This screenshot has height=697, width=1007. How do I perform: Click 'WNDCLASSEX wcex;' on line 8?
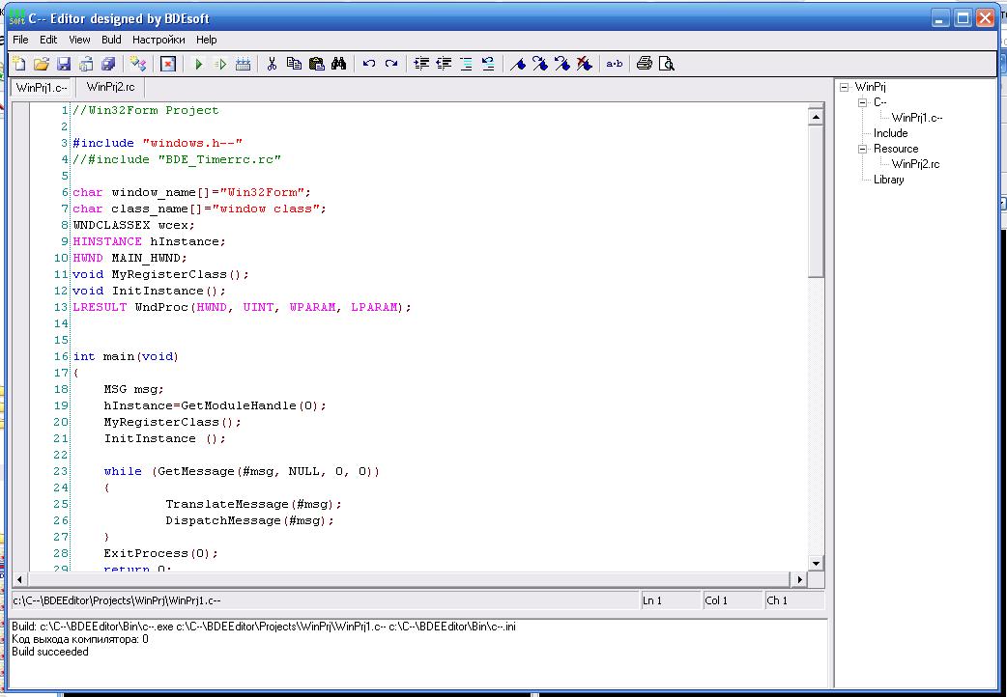(133, 225)
